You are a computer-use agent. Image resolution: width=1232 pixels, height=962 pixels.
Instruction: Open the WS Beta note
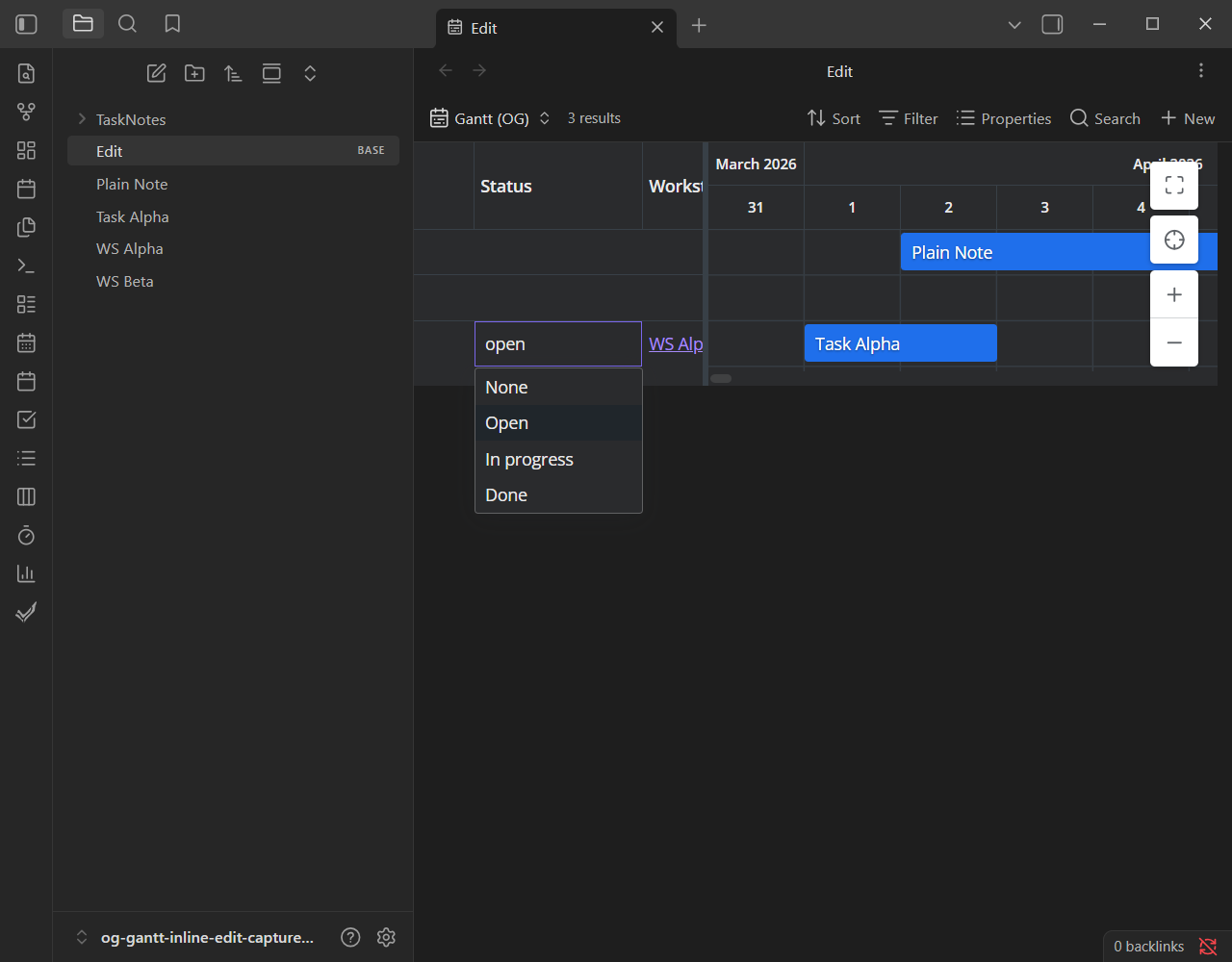[x=233, y=281]
